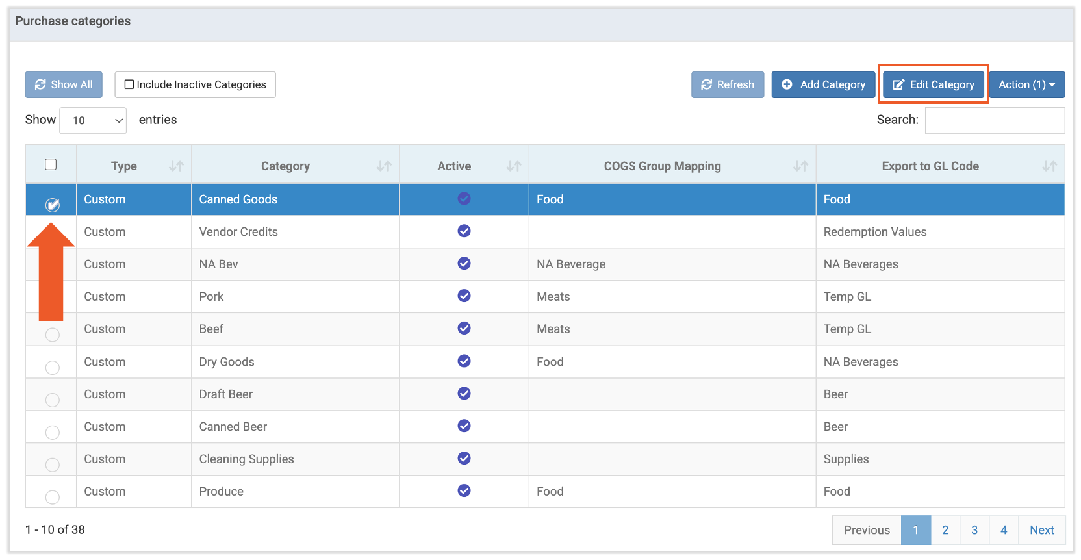Click sort arrows in Export to GL Code column
The image size is (1081, 560).
[1049, 166]
